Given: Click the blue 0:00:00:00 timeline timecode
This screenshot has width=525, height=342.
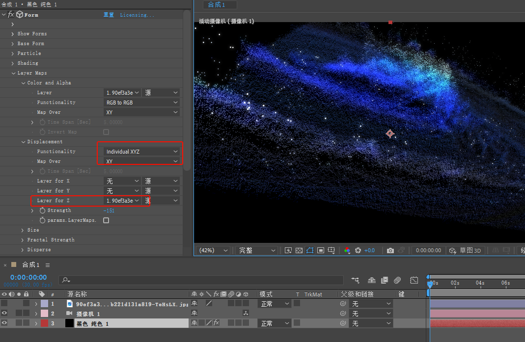Looking at the screenshot, I should click(x=28, y=277).
